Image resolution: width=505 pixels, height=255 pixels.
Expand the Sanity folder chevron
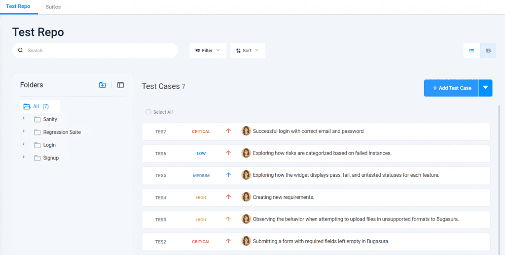[24, 119]
